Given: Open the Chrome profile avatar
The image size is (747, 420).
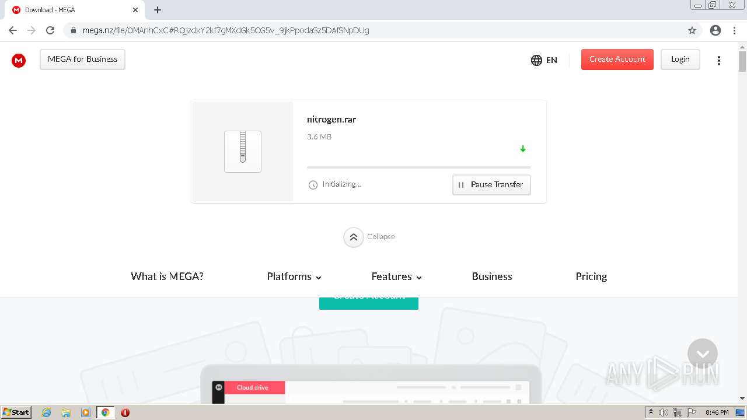Looking at the screenshot, I should (715, 30).
